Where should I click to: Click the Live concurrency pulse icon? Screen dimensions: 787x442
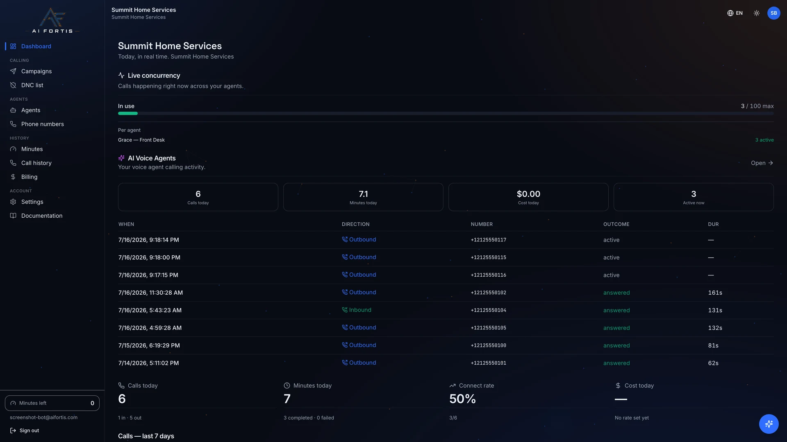(x=121, y=75)
